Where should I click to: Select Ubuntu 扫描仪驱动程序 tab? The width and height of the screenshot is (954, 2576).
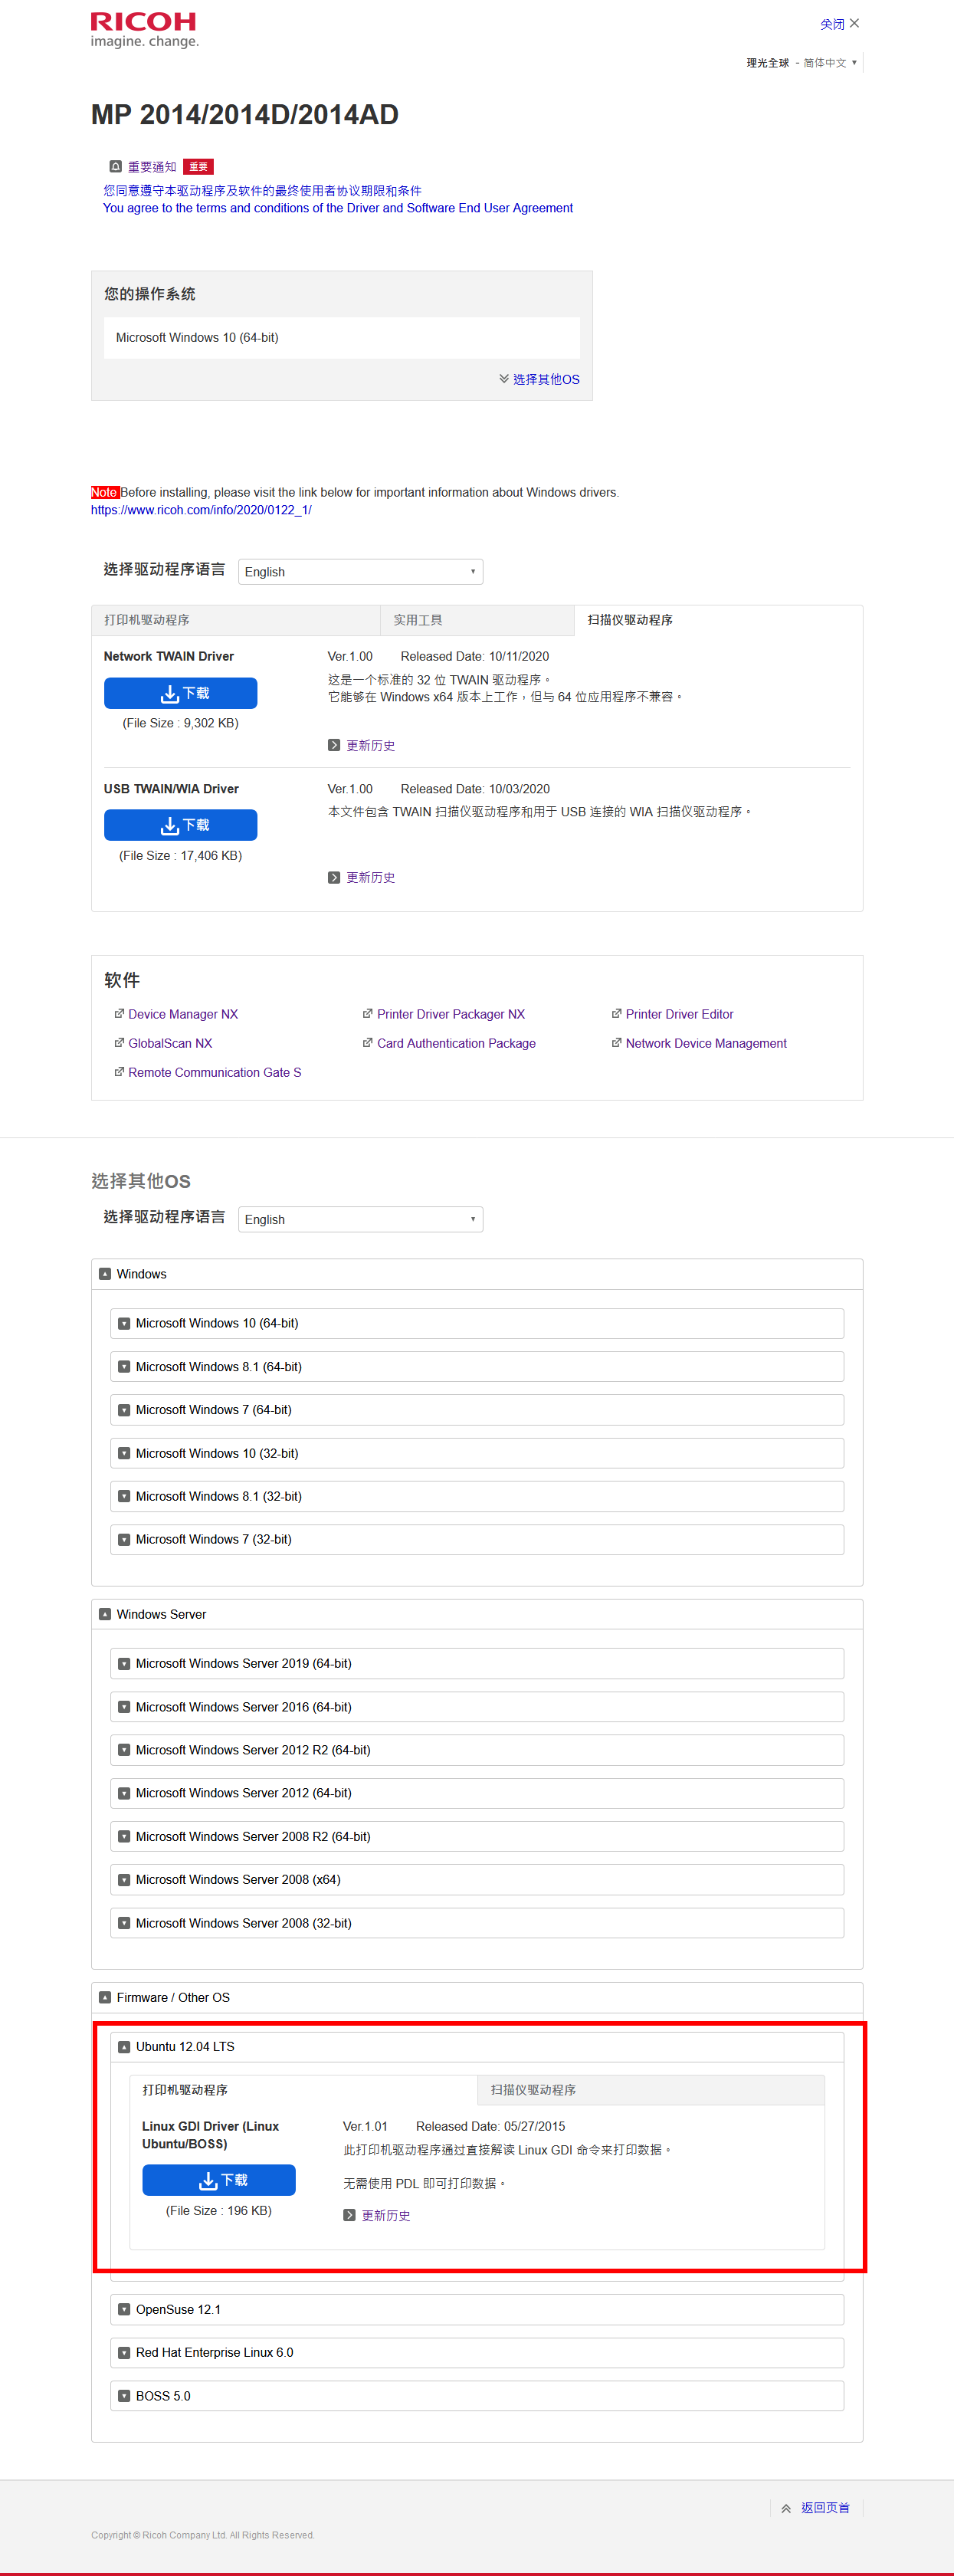tap(651, 2090)
